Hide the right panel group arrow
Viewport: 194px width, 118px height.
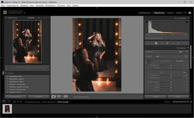tap(193, 57)
